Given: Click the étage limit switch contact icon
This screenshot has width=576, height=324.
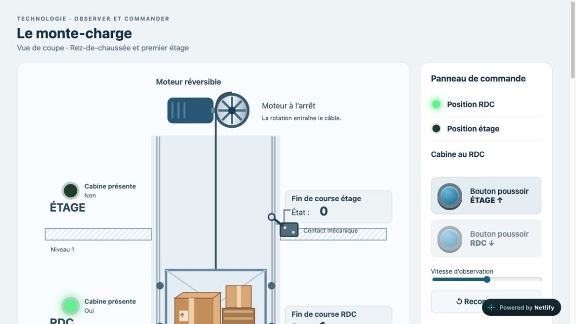Looking at the screenshot, I should 288,229.
